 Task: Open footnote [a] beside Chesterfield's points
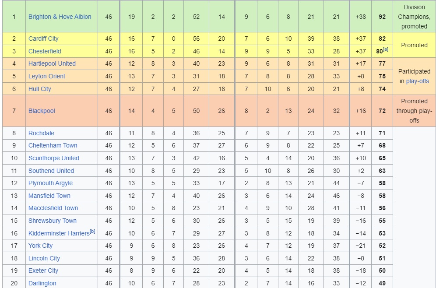[x=385, y=49]
